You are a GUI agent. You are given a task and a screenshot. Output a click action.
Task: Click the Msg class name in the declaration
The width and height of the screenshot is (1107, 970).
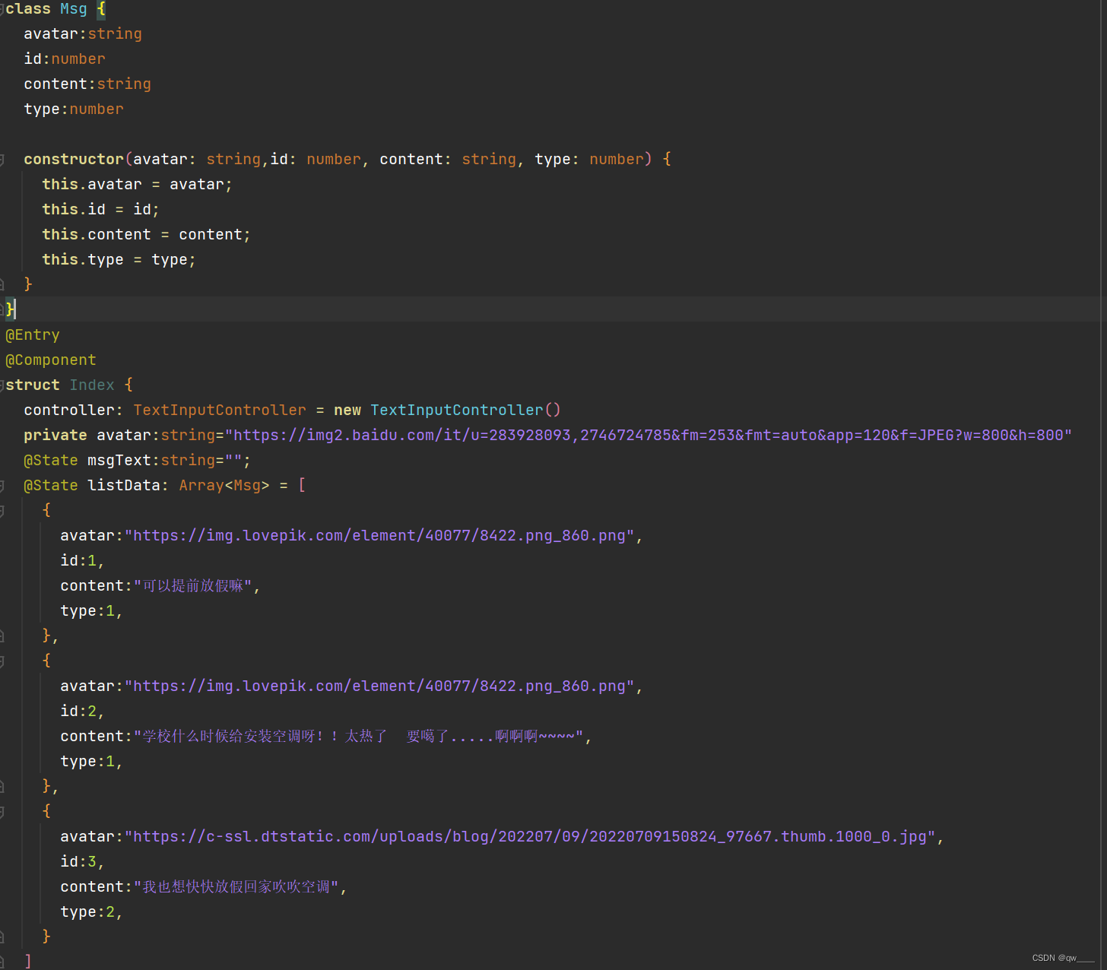pos(74,9)
